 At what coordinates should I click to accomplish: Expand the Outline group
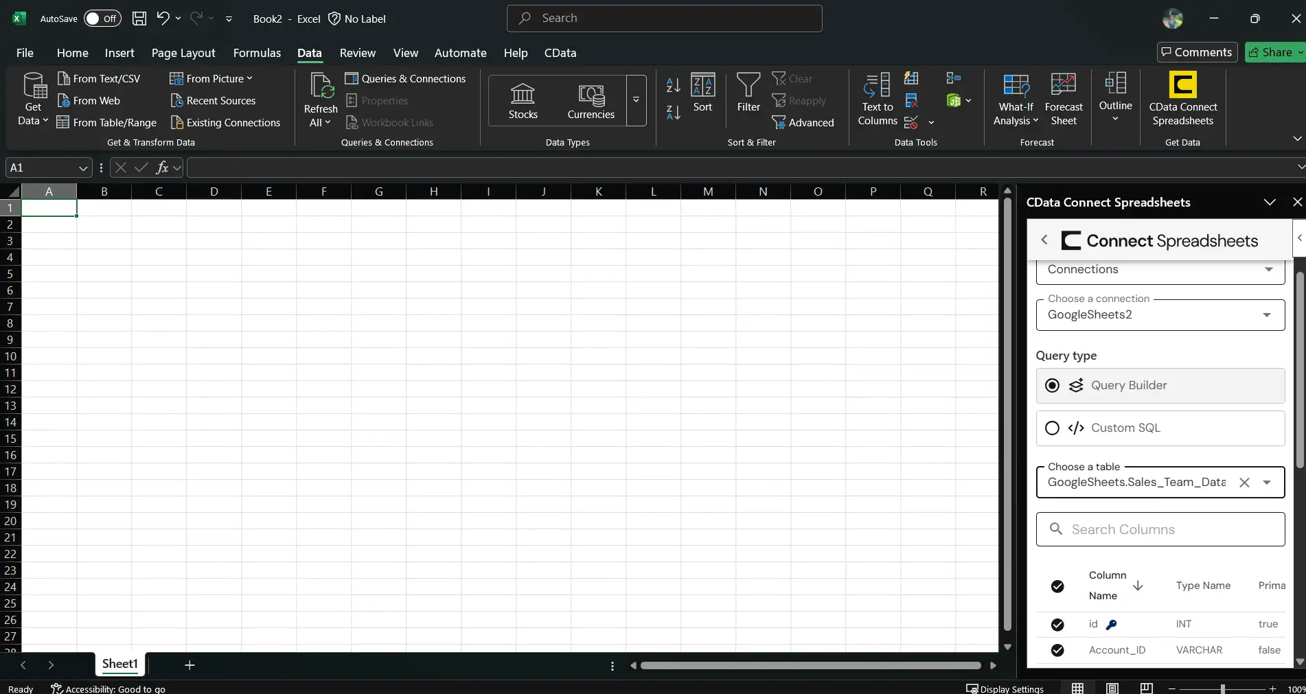(1115, 97)
